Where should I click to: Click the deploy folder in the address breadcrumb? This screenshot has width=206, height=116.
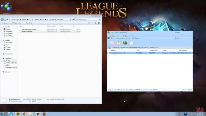point(37,19)
